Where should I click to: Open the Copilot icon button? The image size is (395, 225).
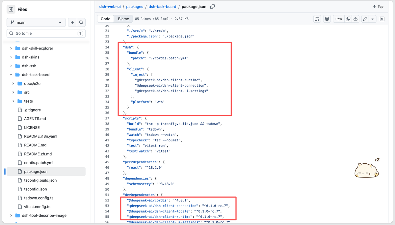click(x=327, y=19)
